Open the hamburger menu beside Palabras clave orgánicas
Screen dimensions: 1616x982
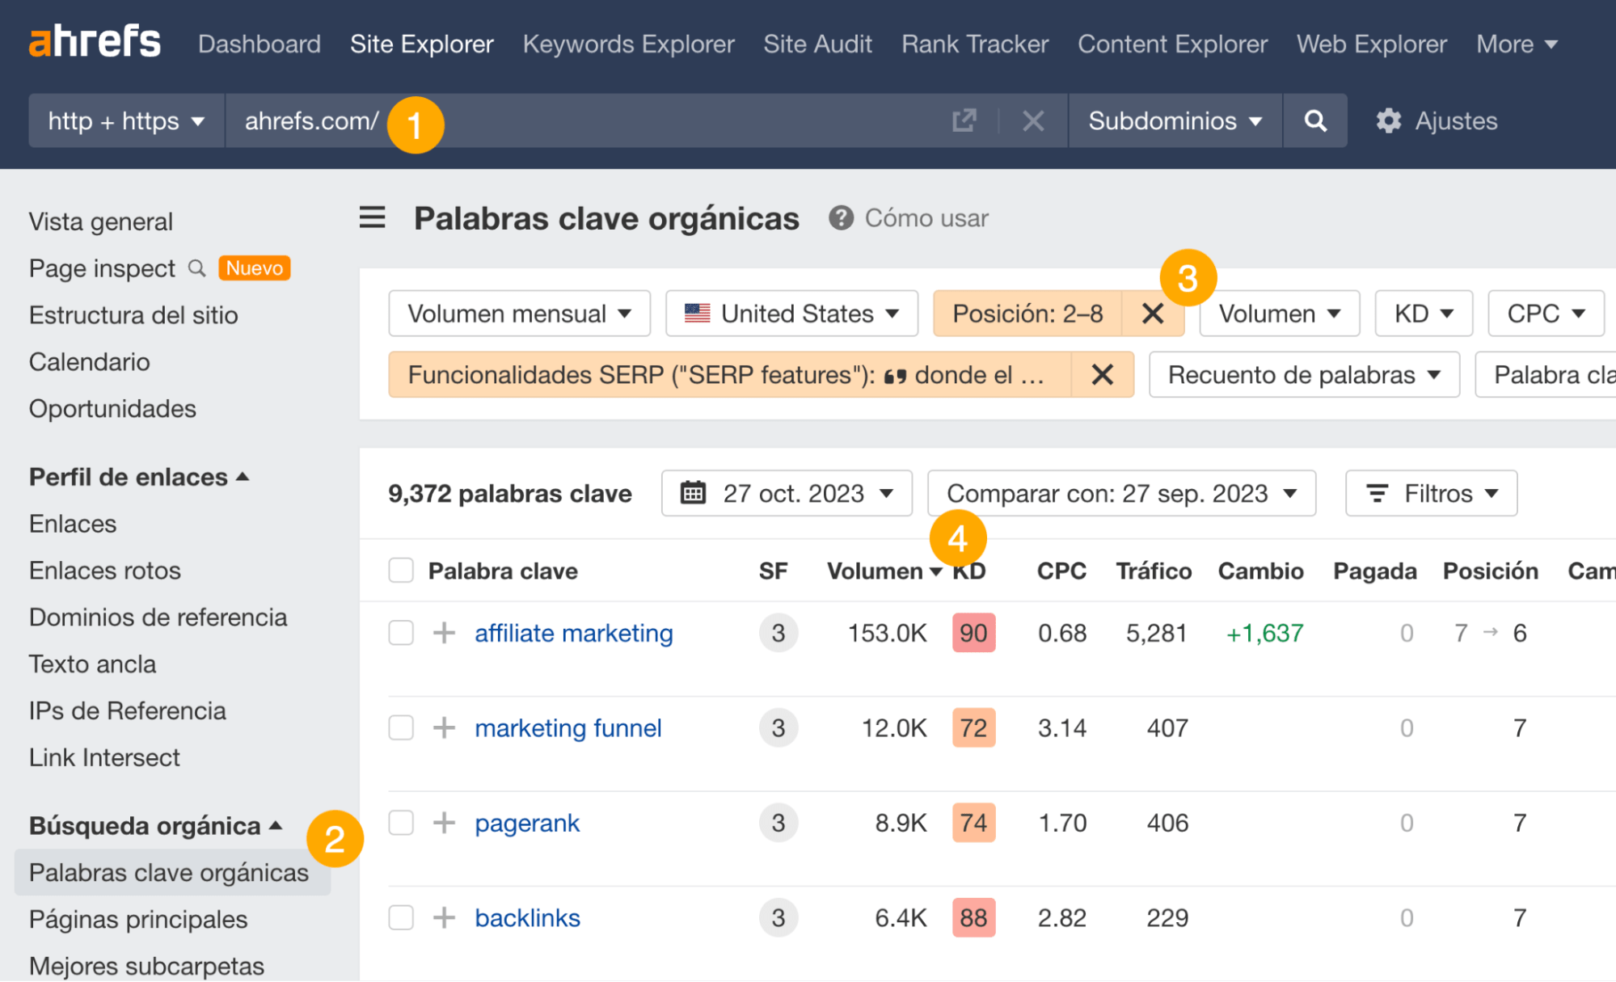click(372, 217)
